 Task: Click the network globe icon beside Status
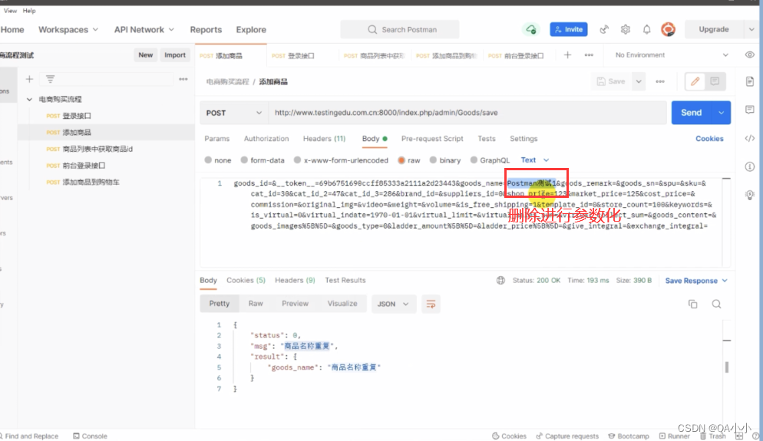pyautogui.click(x=500, y=281)
